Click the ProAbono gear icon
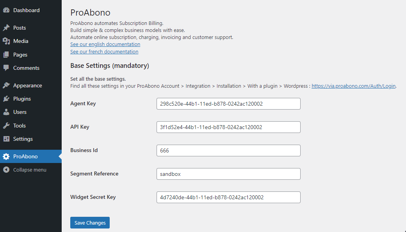Screen dimensions: 406x232 (x=6, y=156)
